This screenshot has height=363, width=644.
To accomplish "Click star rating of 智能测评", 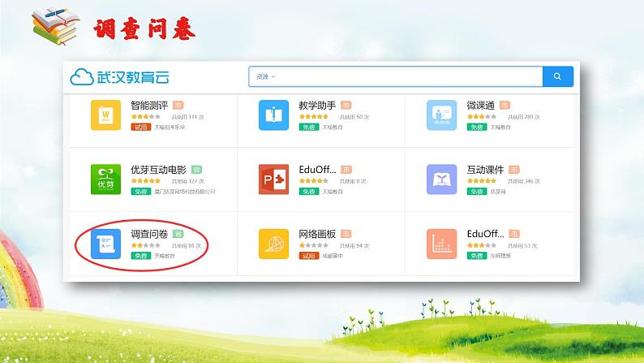I will tap(146, 117).
